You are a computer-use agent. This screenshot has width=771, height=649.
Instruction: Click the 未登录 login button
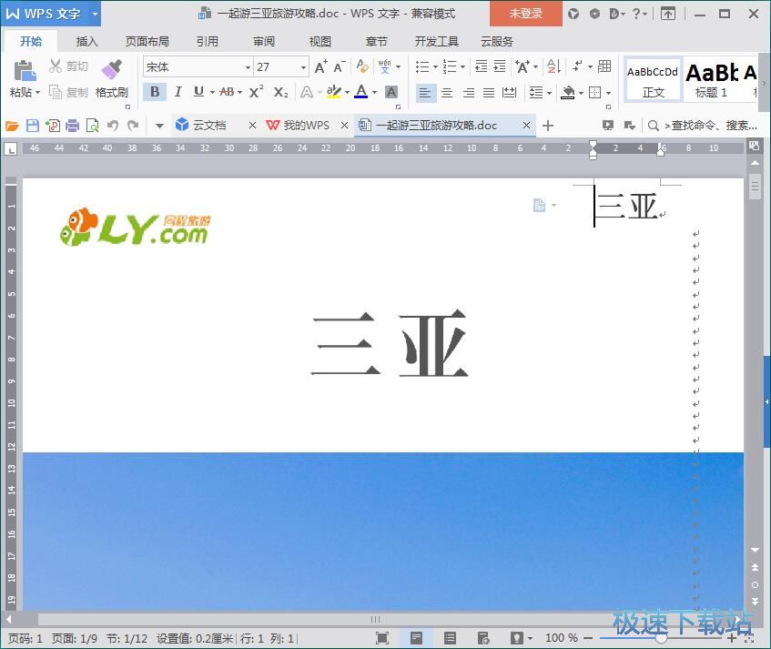(x=525, y=14)
